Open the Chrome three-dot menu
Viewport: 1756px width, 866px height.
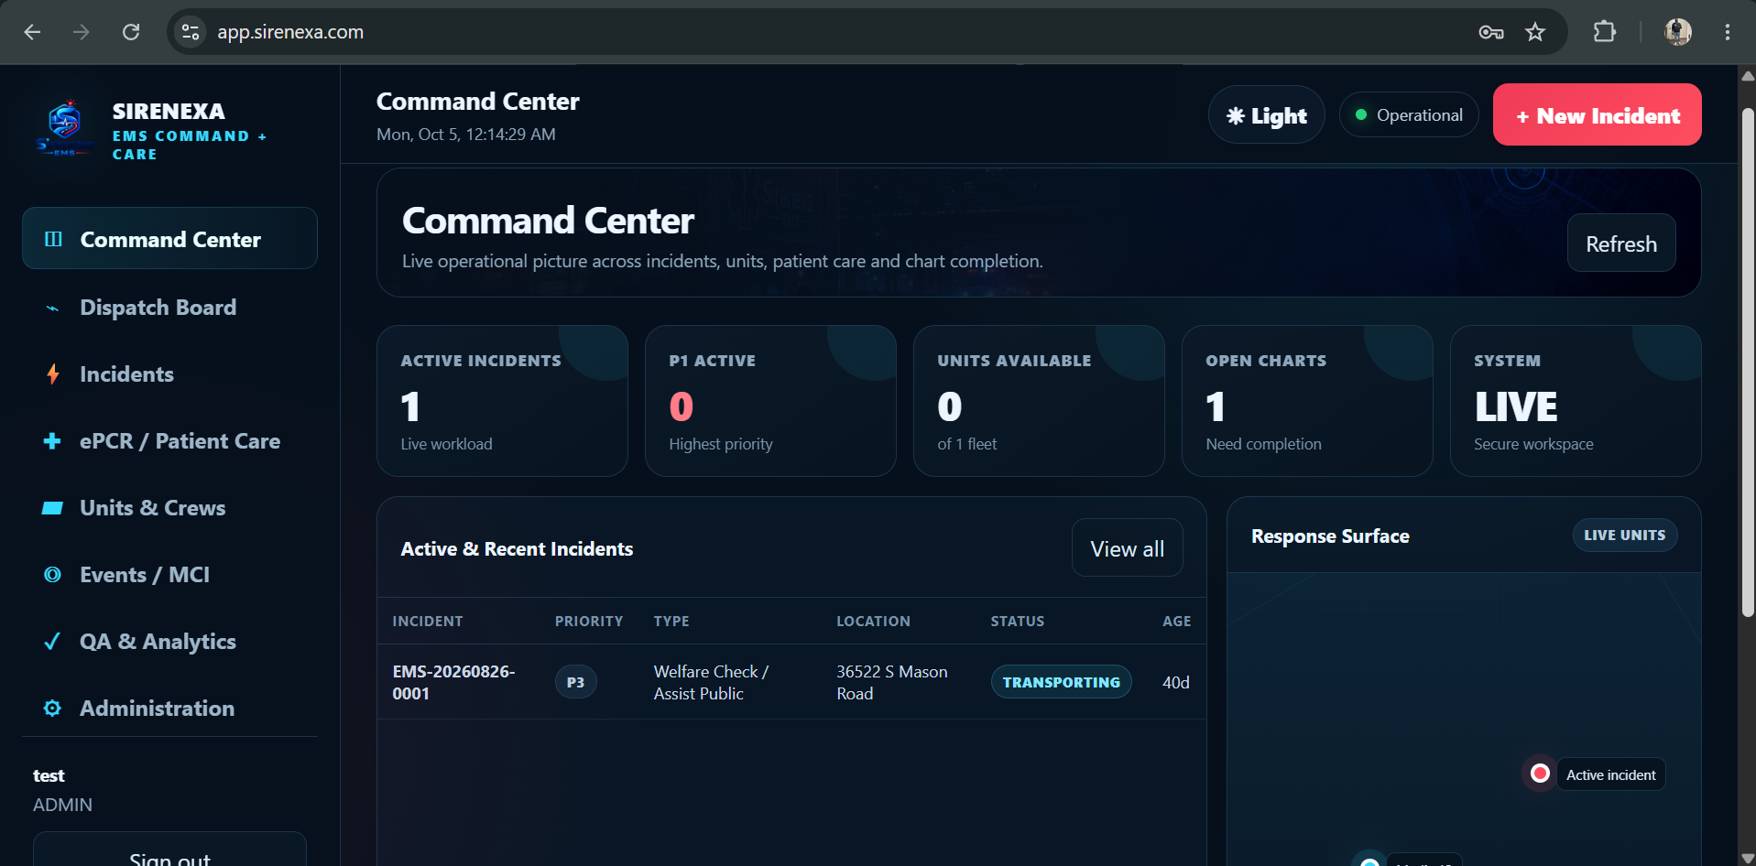(1728, 32)
